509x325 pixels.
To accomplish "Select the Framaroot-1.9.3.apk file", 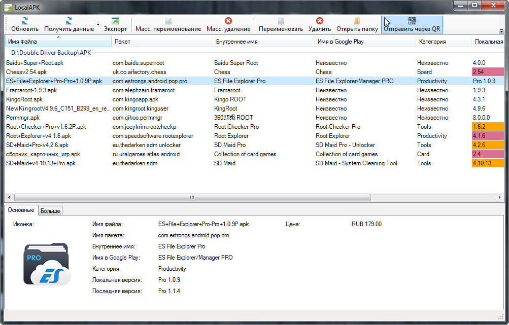I will (x=31, y=90).
